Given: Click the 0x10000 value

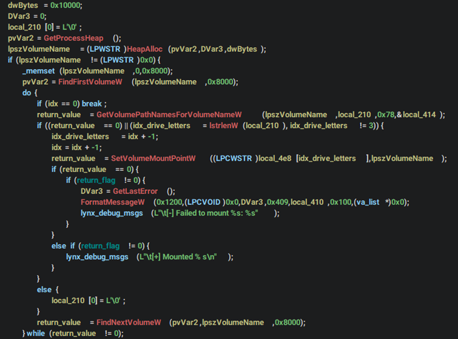Looking at the screenshot, I should (x=66, y=5).
